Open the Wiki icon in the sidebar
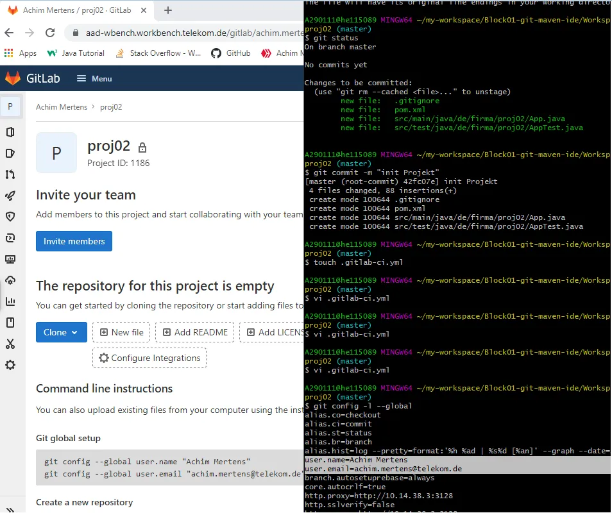This screenshot has width=612, height=513. [x=10, y=323]
